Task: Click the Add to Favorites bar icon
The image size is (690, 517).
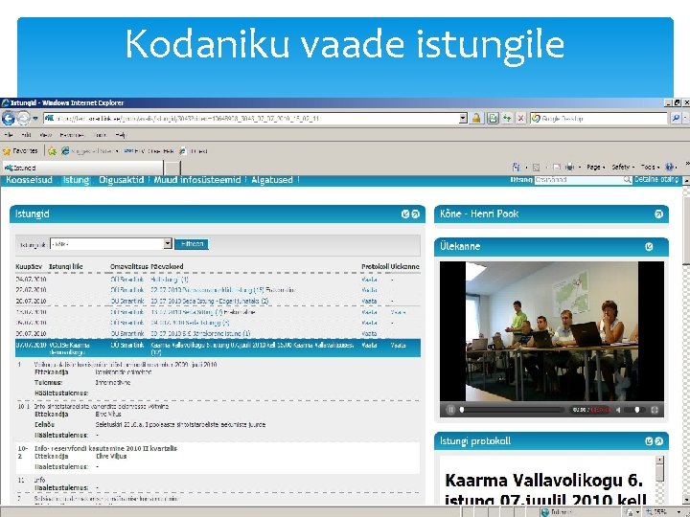Action: coord(52,151)
